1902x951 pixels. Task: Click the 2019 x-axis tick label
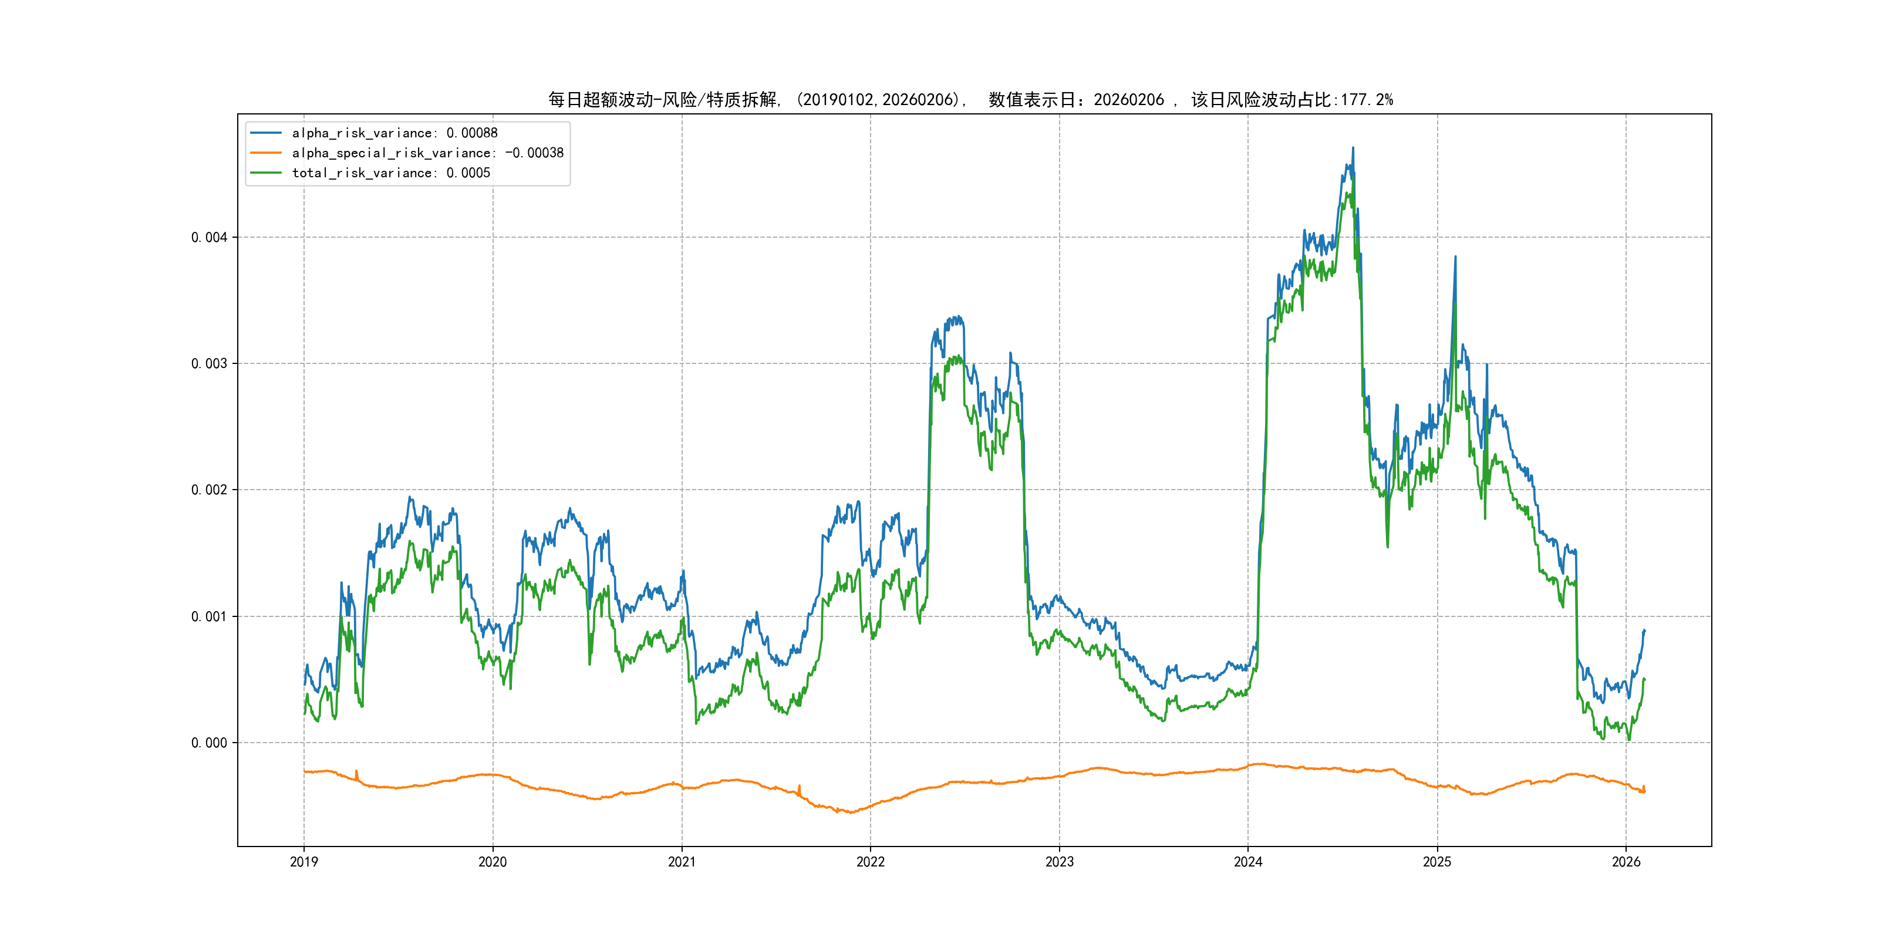click(303, 862)
